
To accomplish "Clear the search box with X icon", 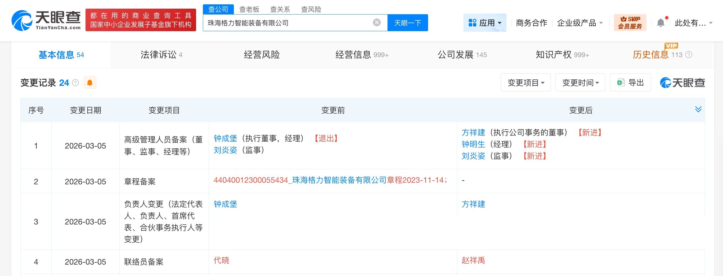I will tap(377, 23).
